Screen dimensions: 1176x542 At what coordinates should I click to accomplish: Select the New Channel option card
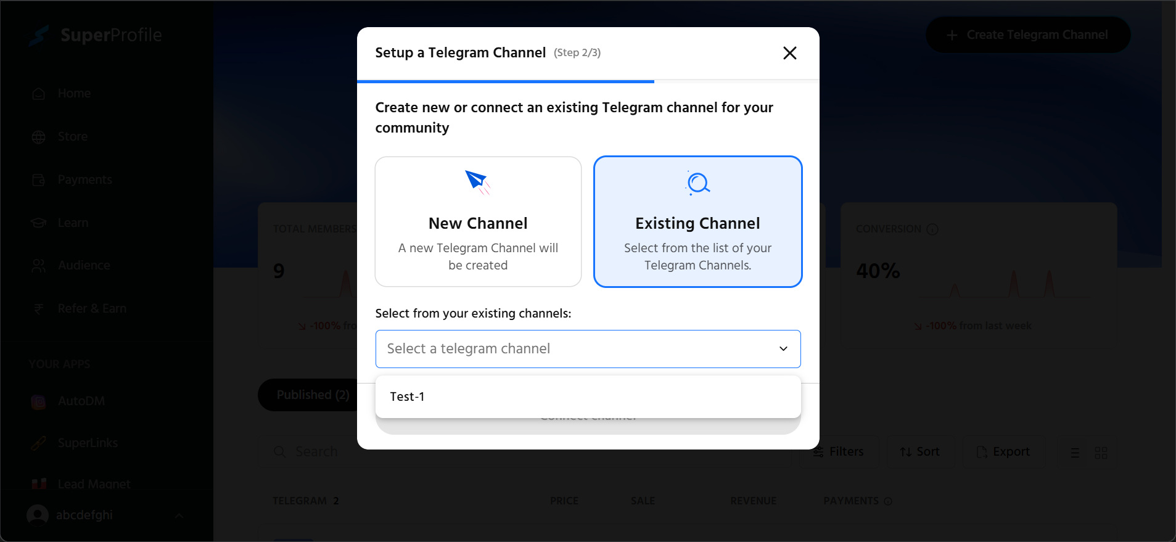click(x=478, y=222)
